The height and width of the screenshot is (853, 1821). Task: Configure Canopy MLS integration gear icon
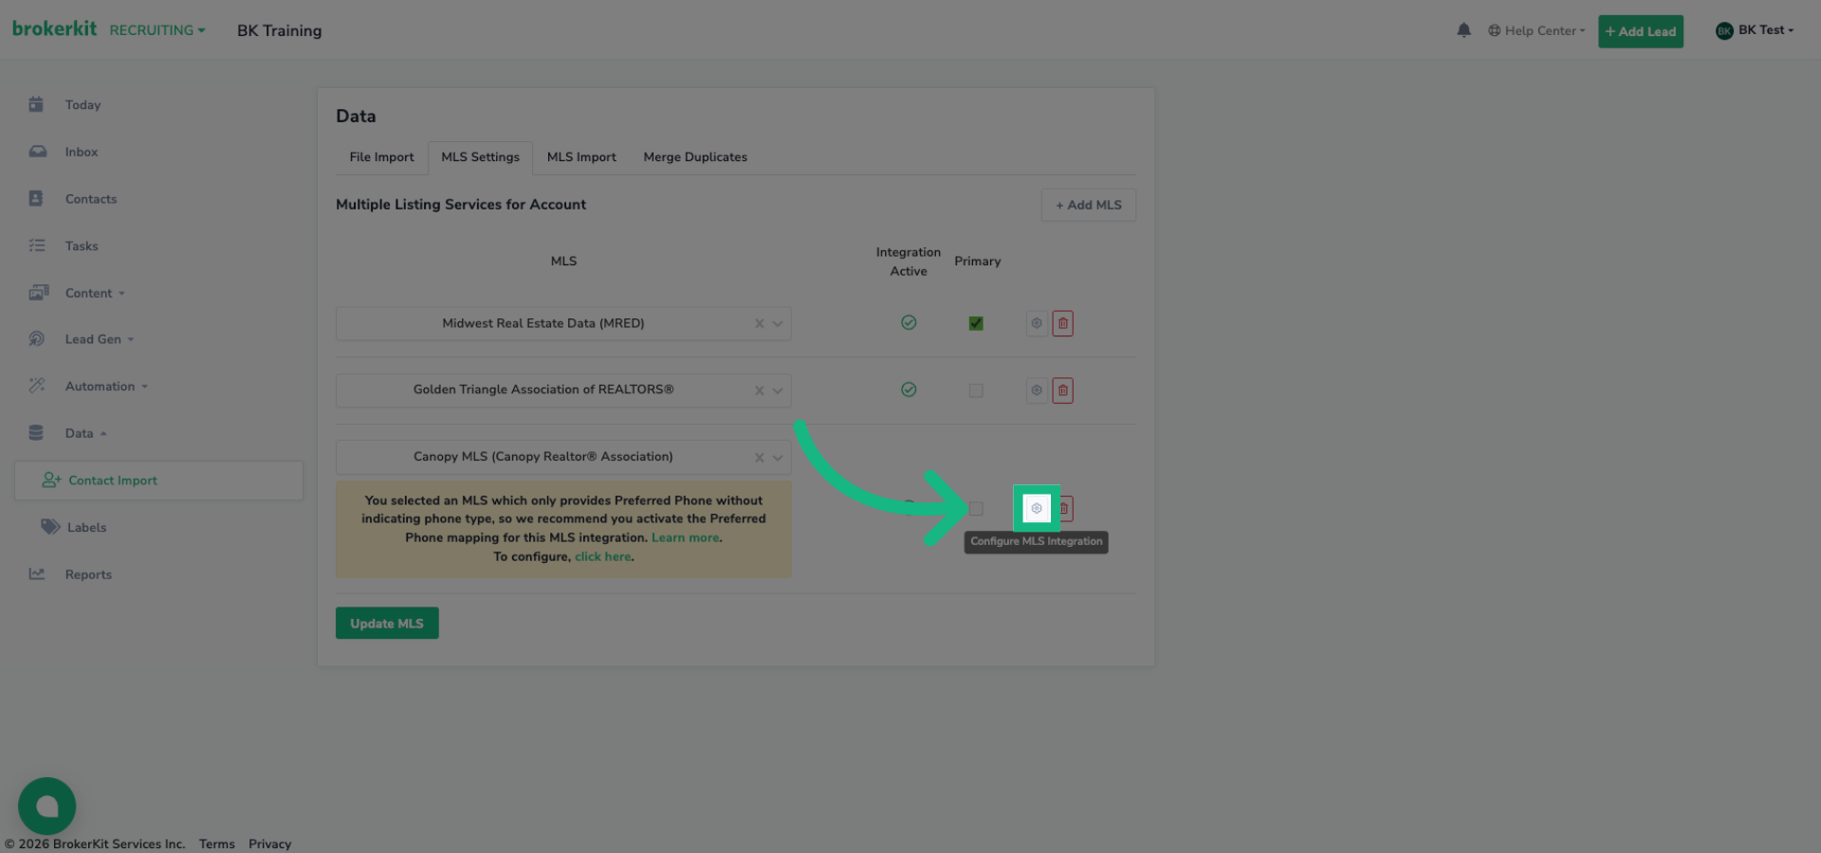[1037, 509]
